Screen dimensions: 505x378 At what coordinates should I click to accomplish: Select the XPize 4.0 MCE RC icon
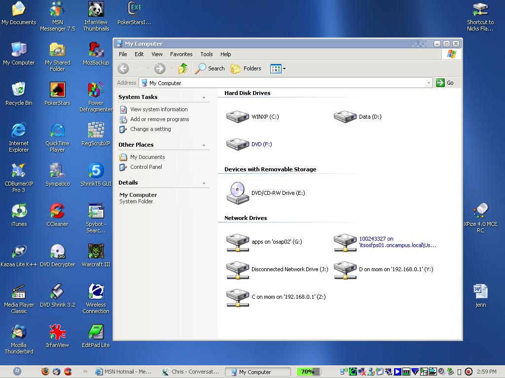[x=480, y=218]
